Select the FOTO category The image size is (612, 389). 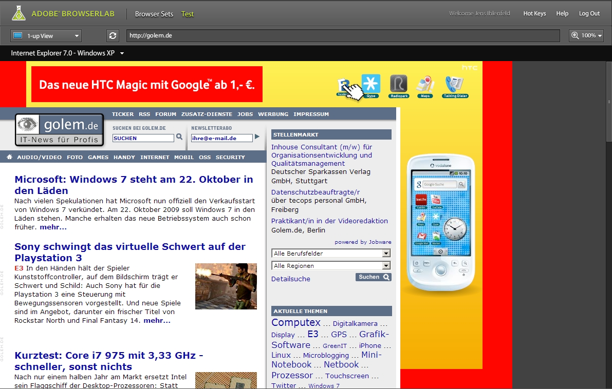pyautogui.click(x=75, y=157)
